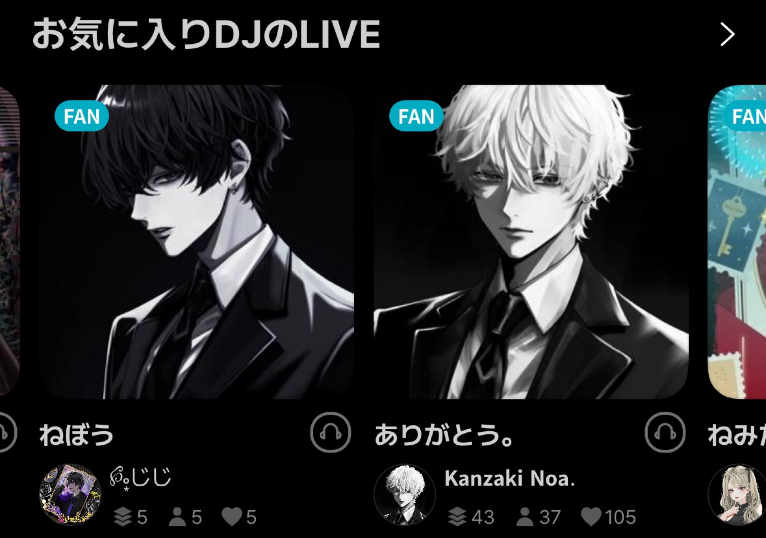Image resolution: width=766 pixels, height=538 pixels.
Task: Open the ねぼう live cover thumbnail
Action: pos(197,242)
